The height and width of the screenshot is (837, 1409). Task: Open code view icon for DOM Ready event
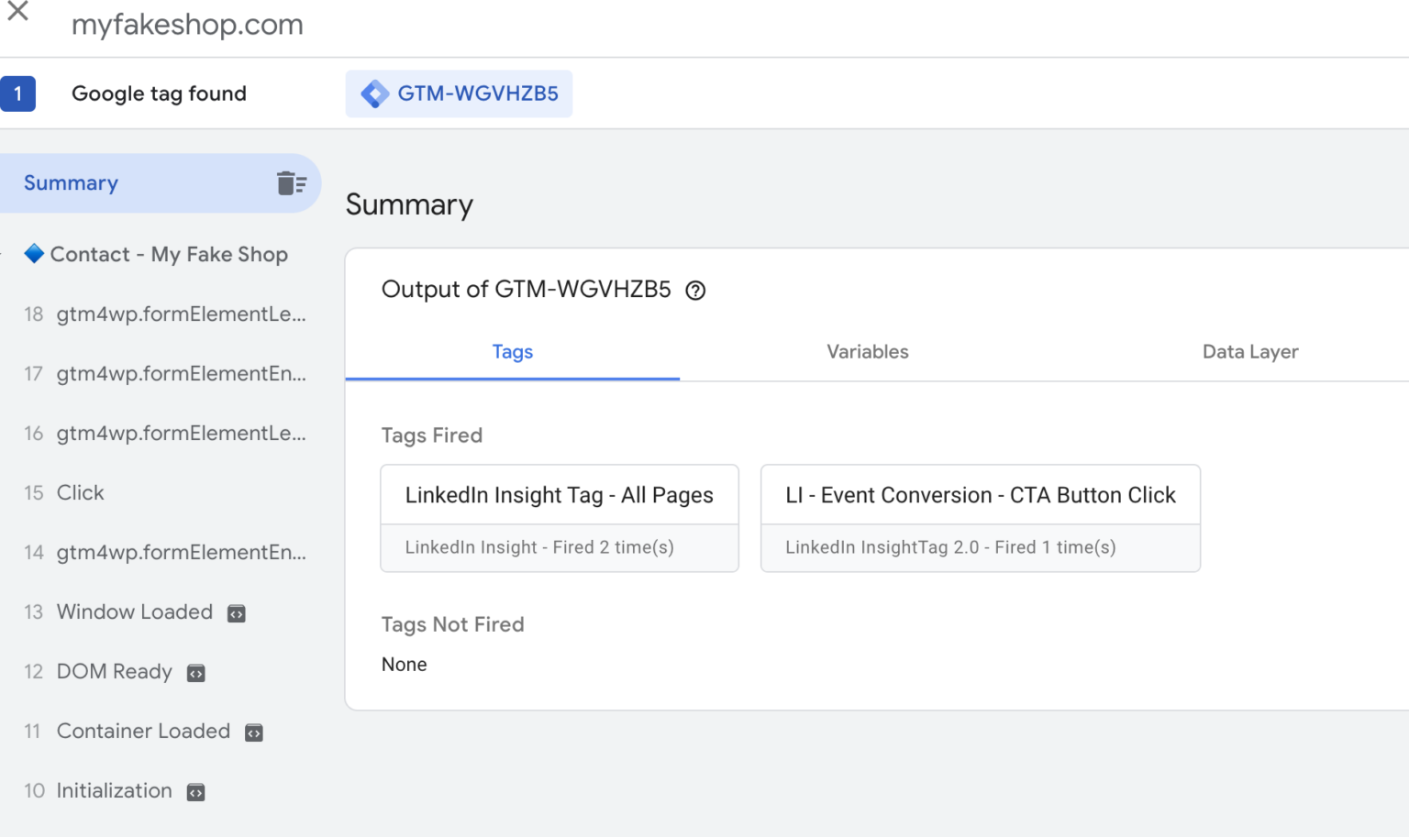[x=194, y=671]
